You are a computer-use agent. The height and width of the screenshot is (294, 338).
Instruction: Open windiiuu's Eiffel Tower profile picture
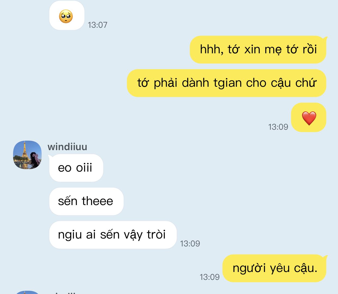tap(27, 155)
